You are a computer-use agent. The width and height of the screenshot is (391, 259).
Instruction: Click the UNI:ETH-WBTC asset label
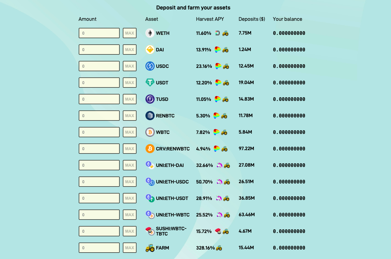[173, 215]
